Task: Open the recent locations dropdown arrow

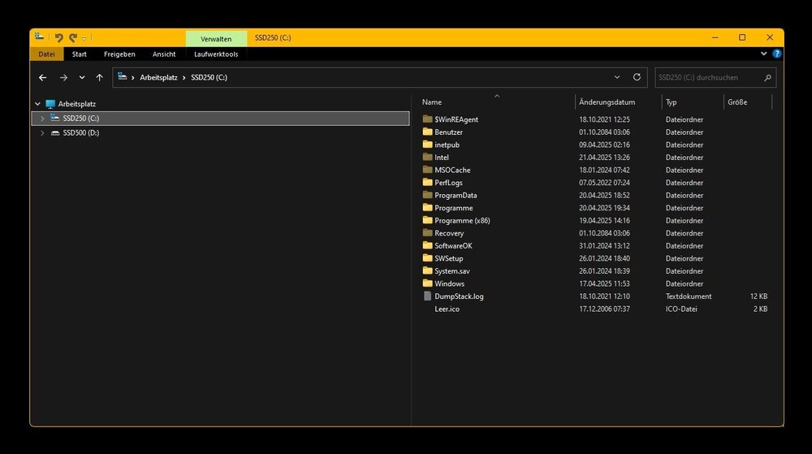Action: coord(82,78)
